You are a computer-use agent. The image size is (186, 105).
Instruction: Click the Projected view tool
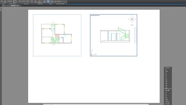pos(24,1)
